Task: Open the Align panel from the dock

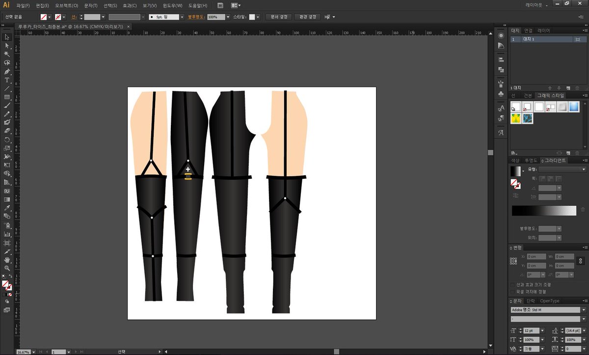Action: pos(501,59)
